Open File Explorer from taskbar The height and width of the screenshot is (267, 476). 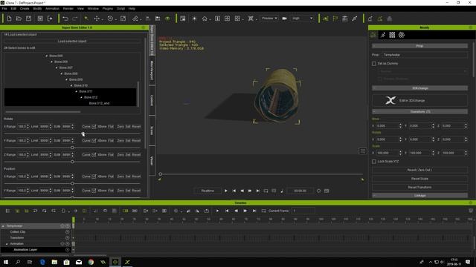(54, 262)
